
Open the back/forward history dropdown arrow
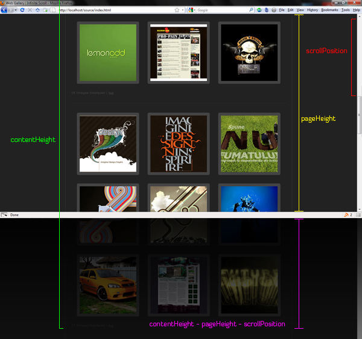pos(16,10)
